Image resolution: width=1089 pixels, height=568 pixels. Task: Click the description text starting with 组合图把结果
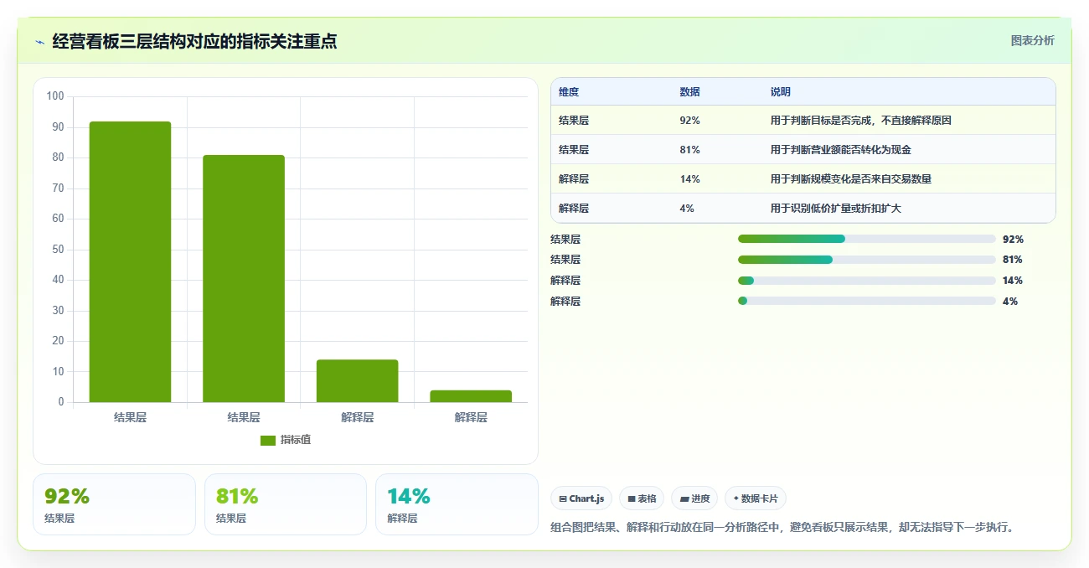click(x=782, y=528)
